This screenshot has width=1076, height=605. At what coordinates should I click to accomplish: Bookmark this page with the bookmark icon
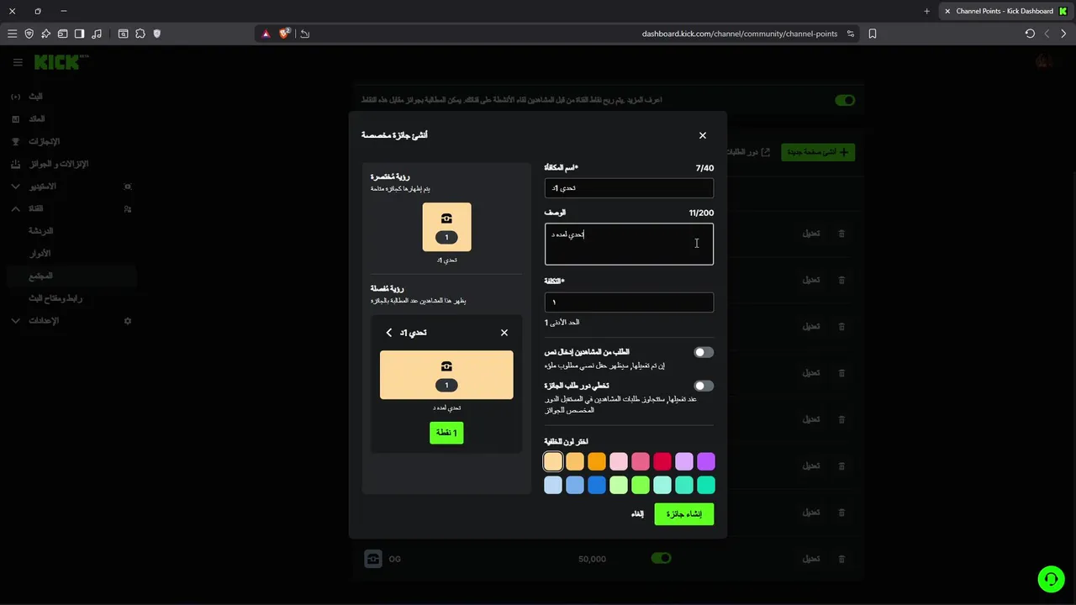point(873,34)
